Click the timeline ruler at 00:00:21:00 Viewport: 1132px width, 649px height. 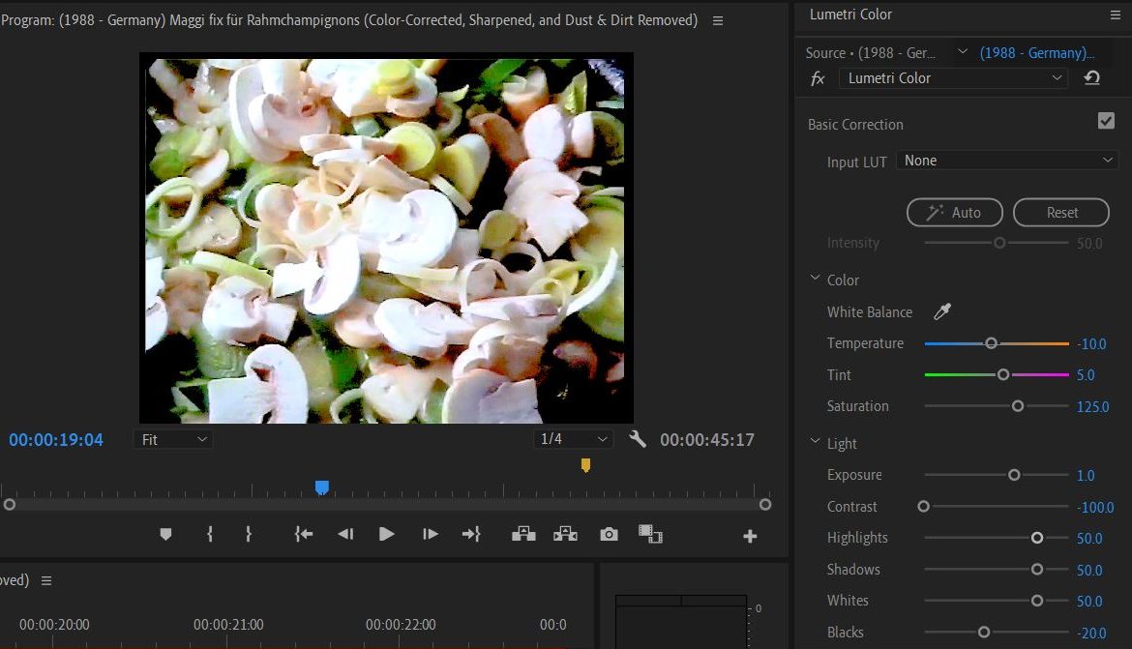pos(228,625)
